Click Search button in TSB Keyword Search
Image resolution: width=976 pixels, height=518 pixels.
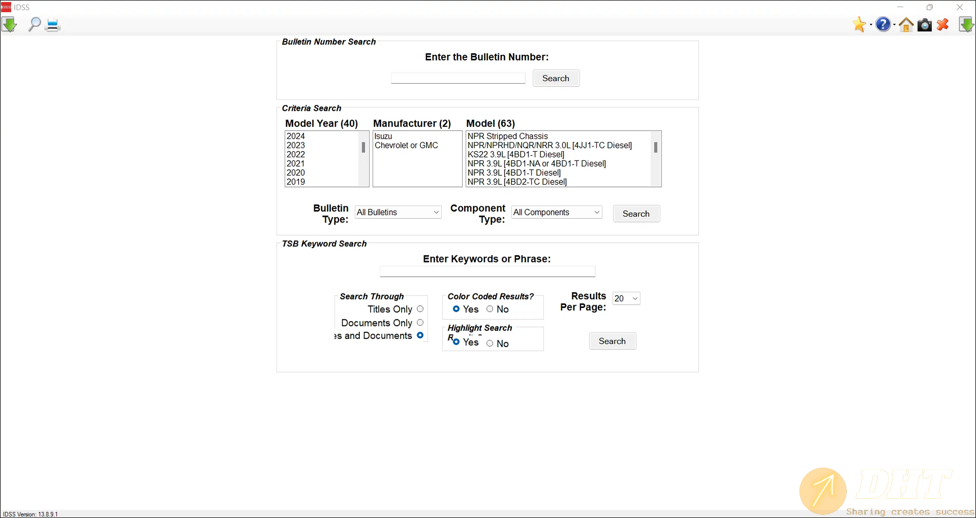[x=612, y=341]
